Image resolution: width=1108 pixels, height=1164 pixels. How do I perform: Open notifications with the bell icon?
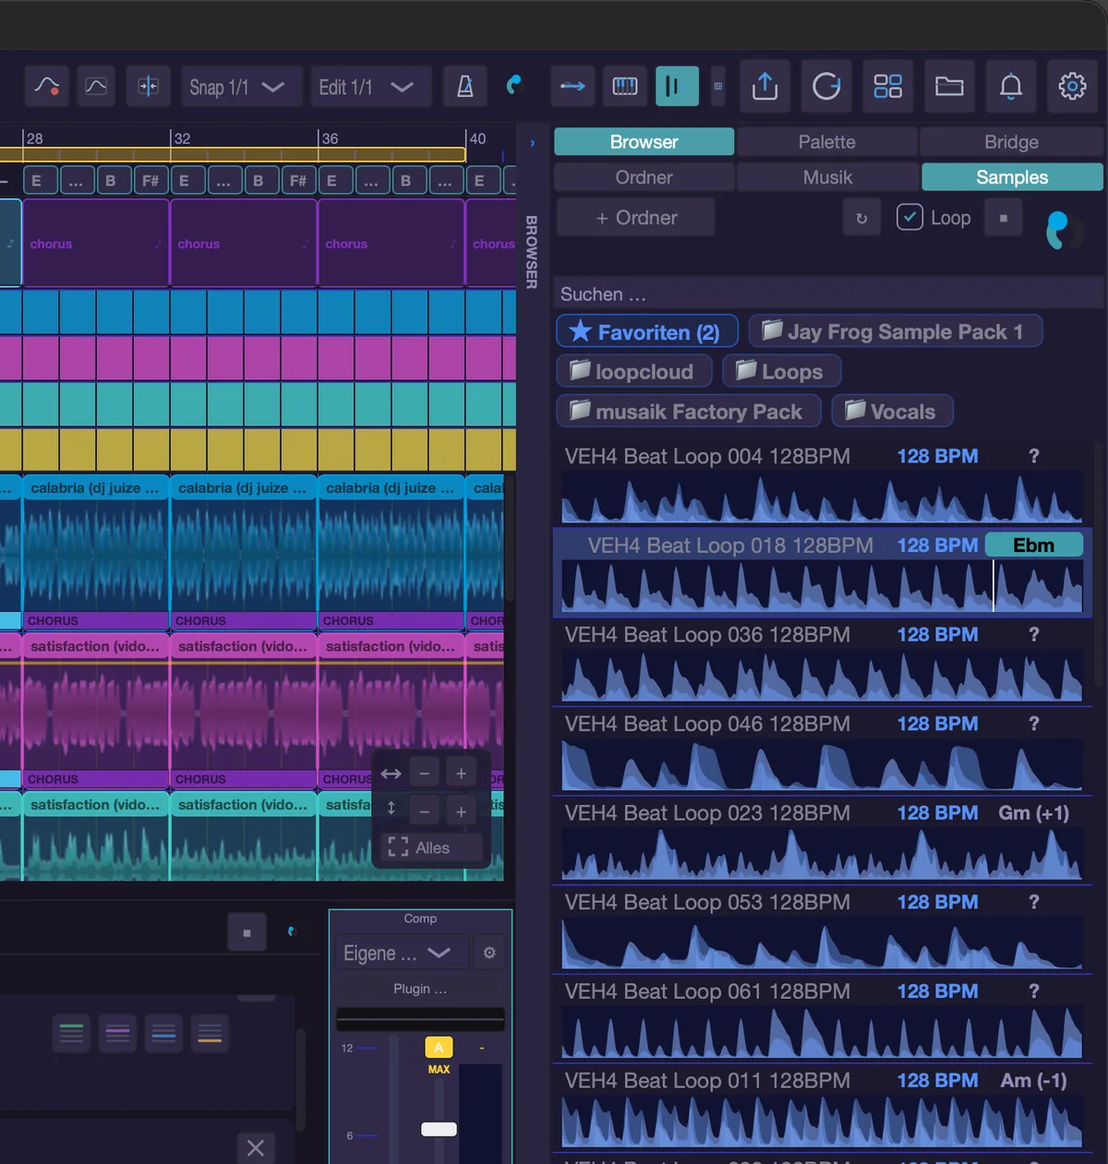point(1011,87)
